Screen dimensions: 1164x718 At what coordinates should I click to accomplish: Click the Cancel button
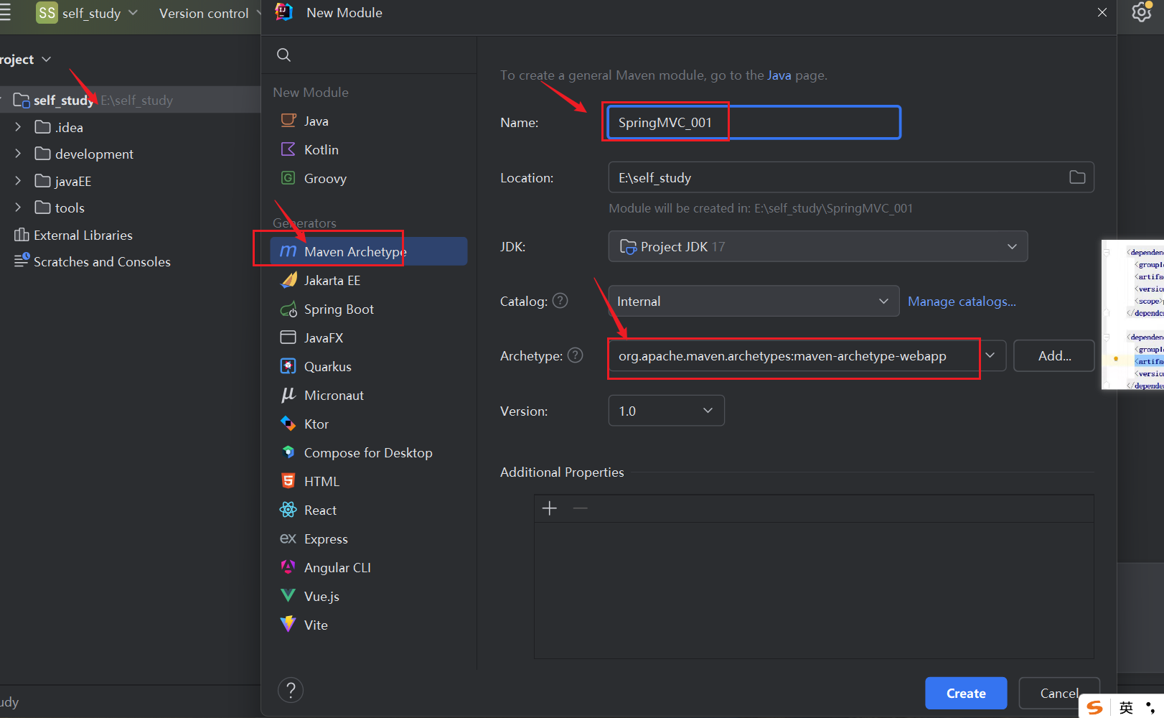point(1059,694)
